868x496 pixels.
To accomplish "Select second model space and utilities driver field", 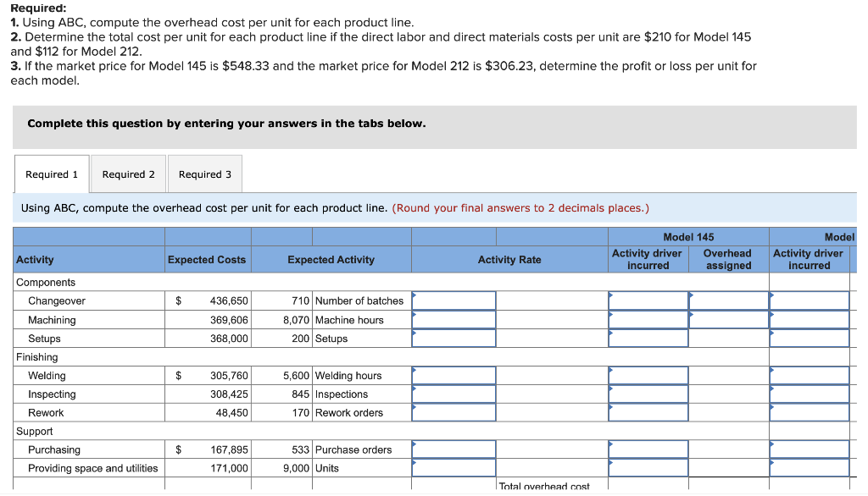I will (810, 468).
